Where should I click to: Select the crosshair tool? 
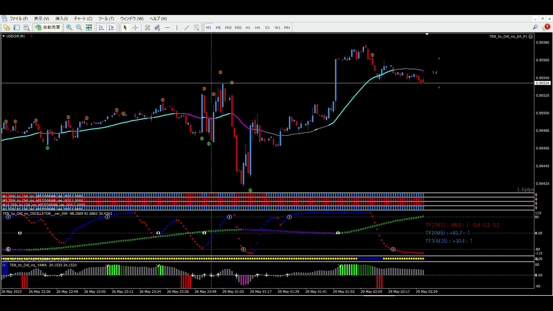135,27
